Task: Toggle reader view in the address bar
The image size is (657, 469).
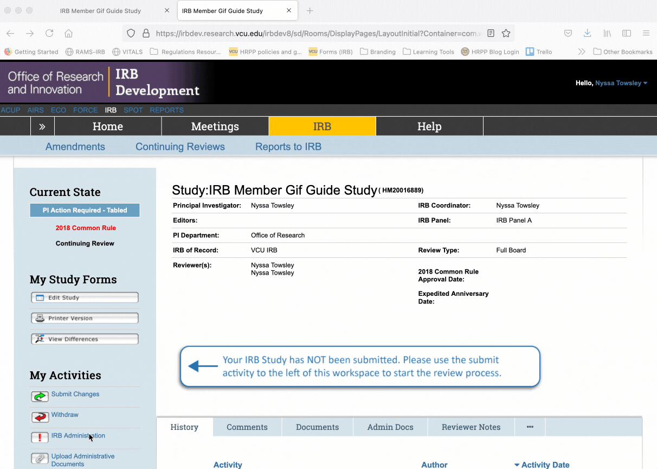Action: 491,33
